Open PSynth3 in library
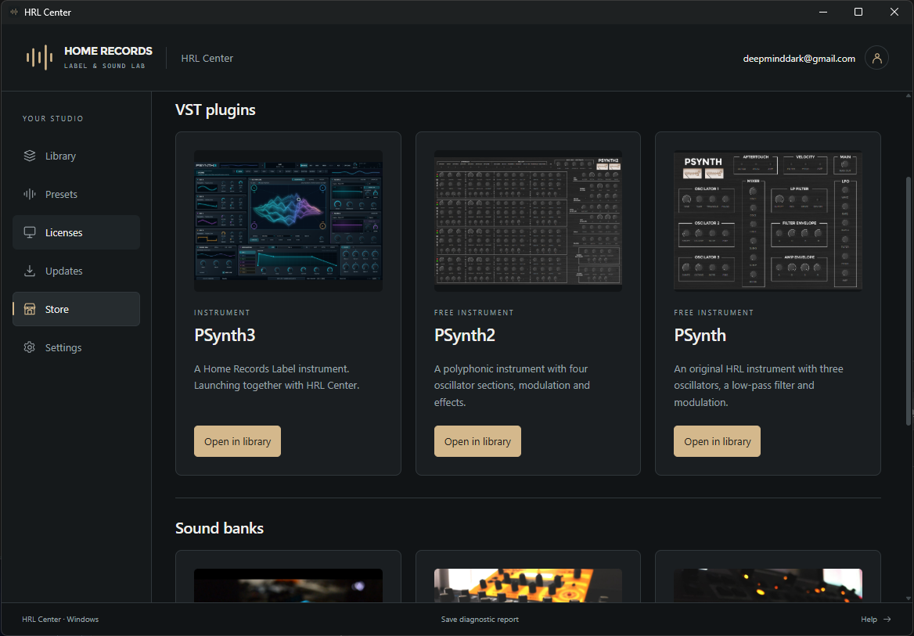This screenshot has width=914, height=636. pyautogui.click(x=237, y=441)
